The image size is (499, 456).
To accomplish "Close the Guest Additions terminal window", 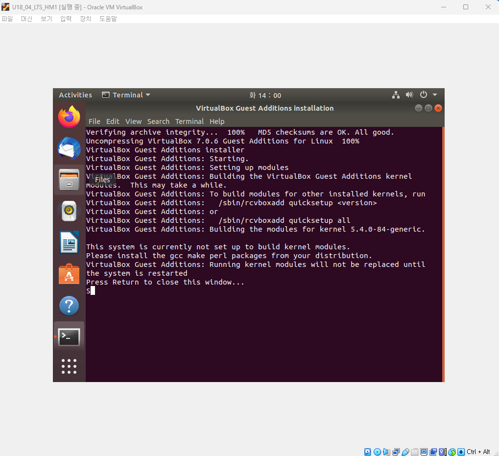I will point(438,108).
